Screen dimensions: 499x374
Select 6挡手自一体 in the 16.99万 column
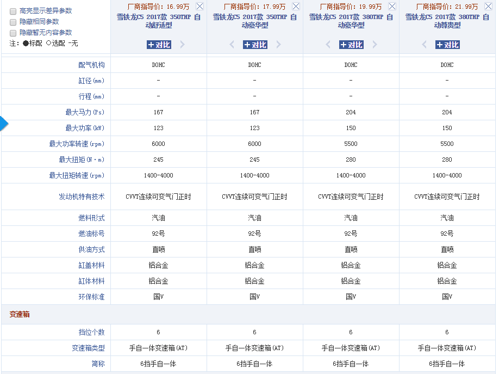(158, 364)
